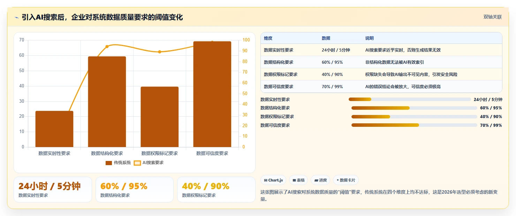Click the 70 tick on the left axis

[22, 40]
